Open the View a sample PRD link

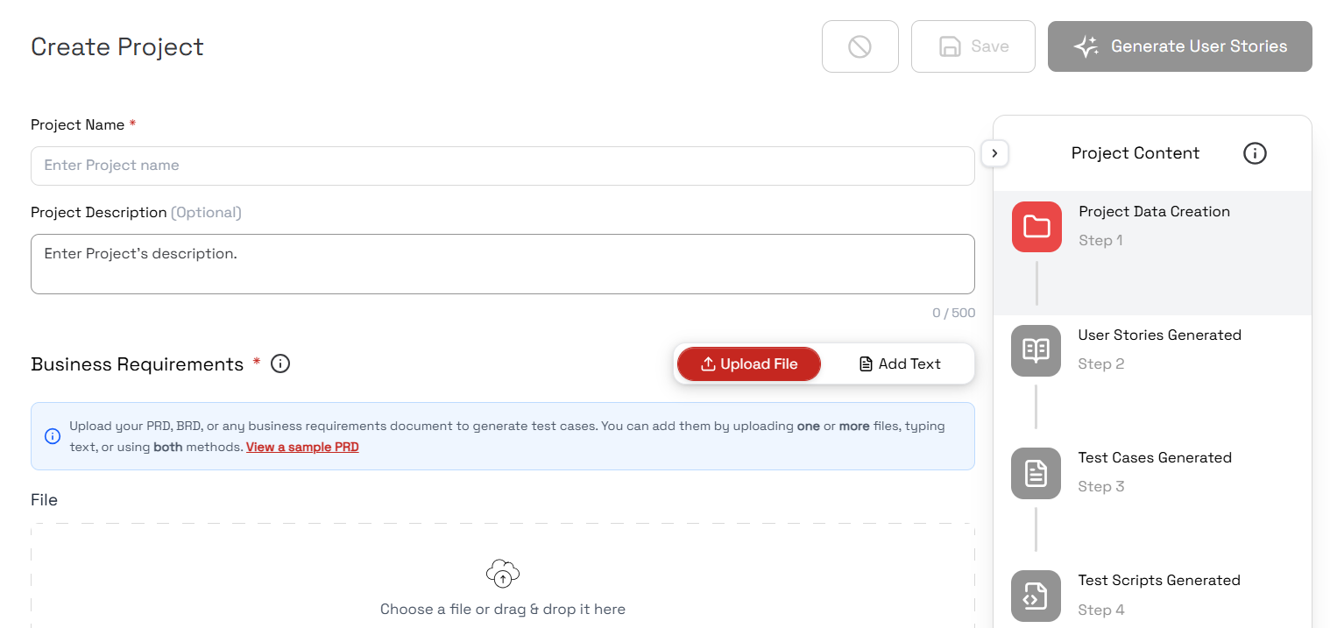(302, 447)
